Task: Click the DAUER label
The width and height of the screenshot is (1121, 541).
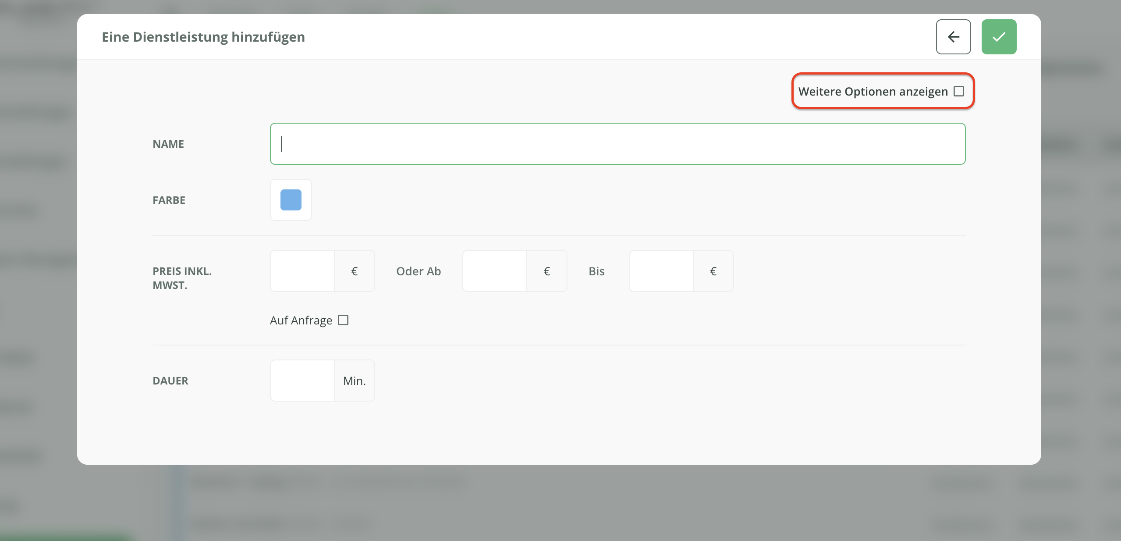Action: [170, 381]
